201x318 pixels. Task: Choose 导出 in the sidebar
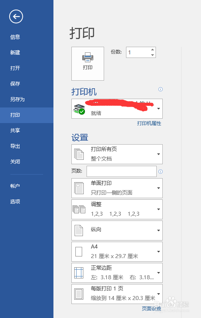pyautogui.click(x=15, y=146)
